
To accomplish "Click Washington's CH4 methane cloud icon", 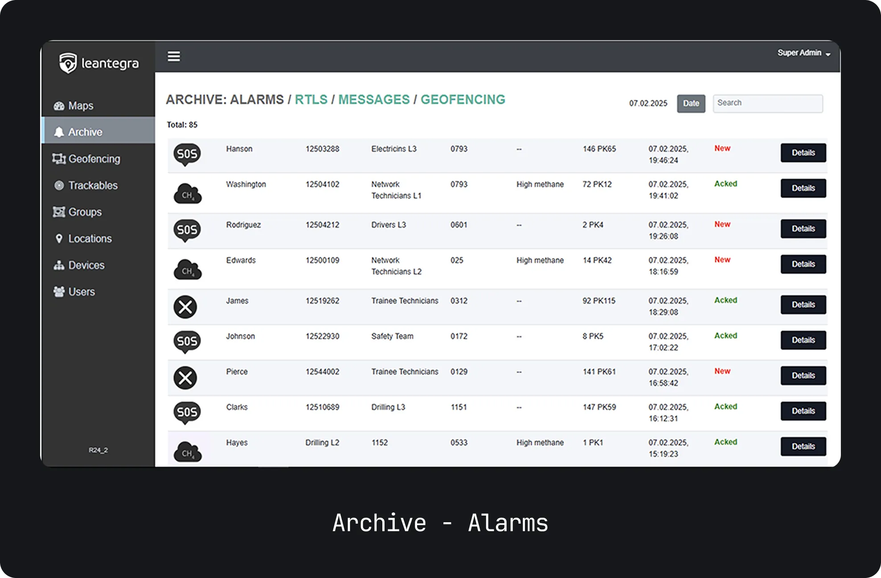I will [187, 194].
